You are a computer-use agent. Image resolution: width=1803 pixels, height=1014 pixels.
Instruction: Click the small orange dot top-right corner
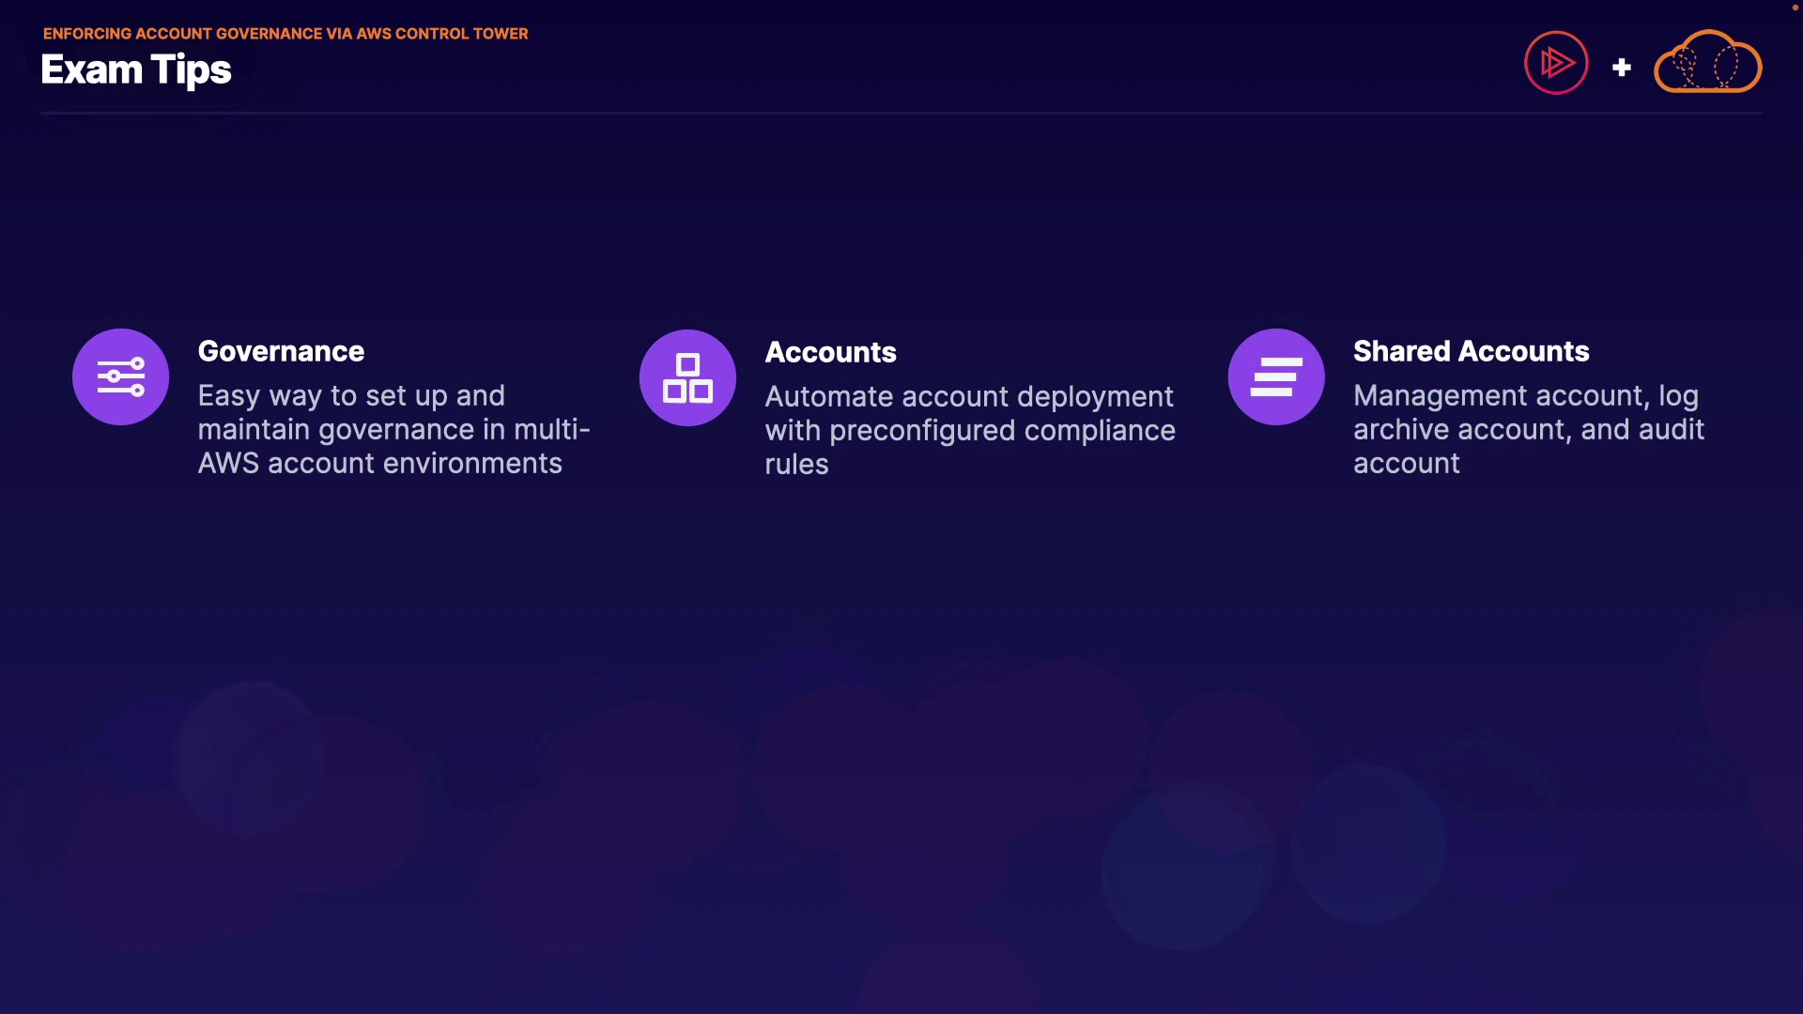point(1795,8)
